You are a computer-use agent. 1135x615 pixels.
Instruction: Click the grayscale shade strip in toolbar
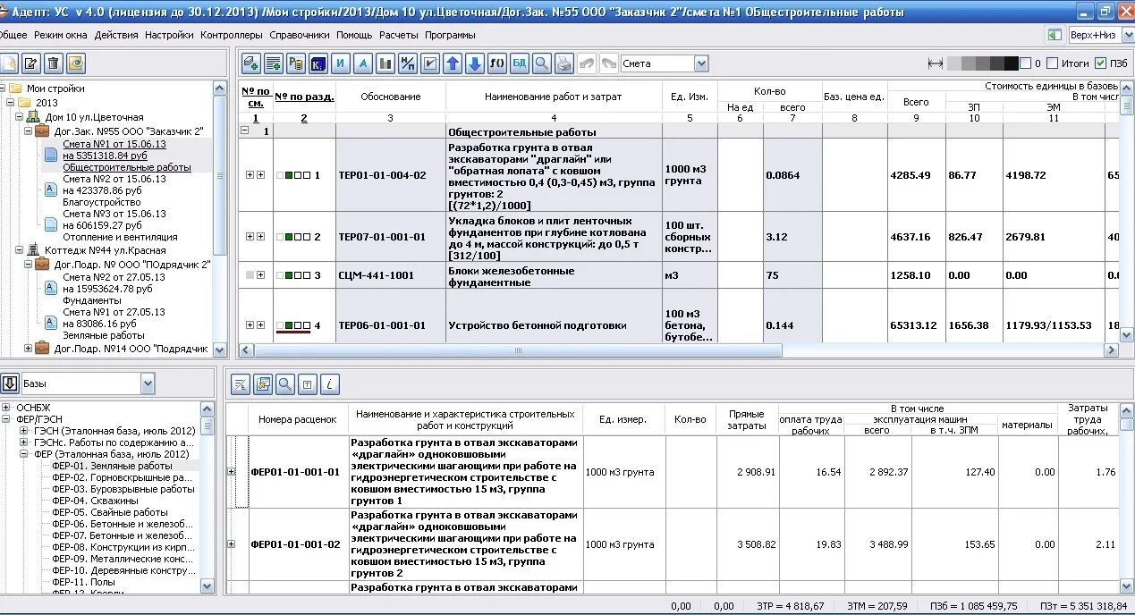pyautogui.click(x=982, y=63)
